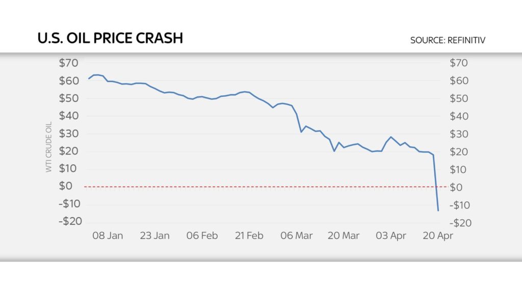Click the U.S. OIL PRICE CRASH title

110,38
